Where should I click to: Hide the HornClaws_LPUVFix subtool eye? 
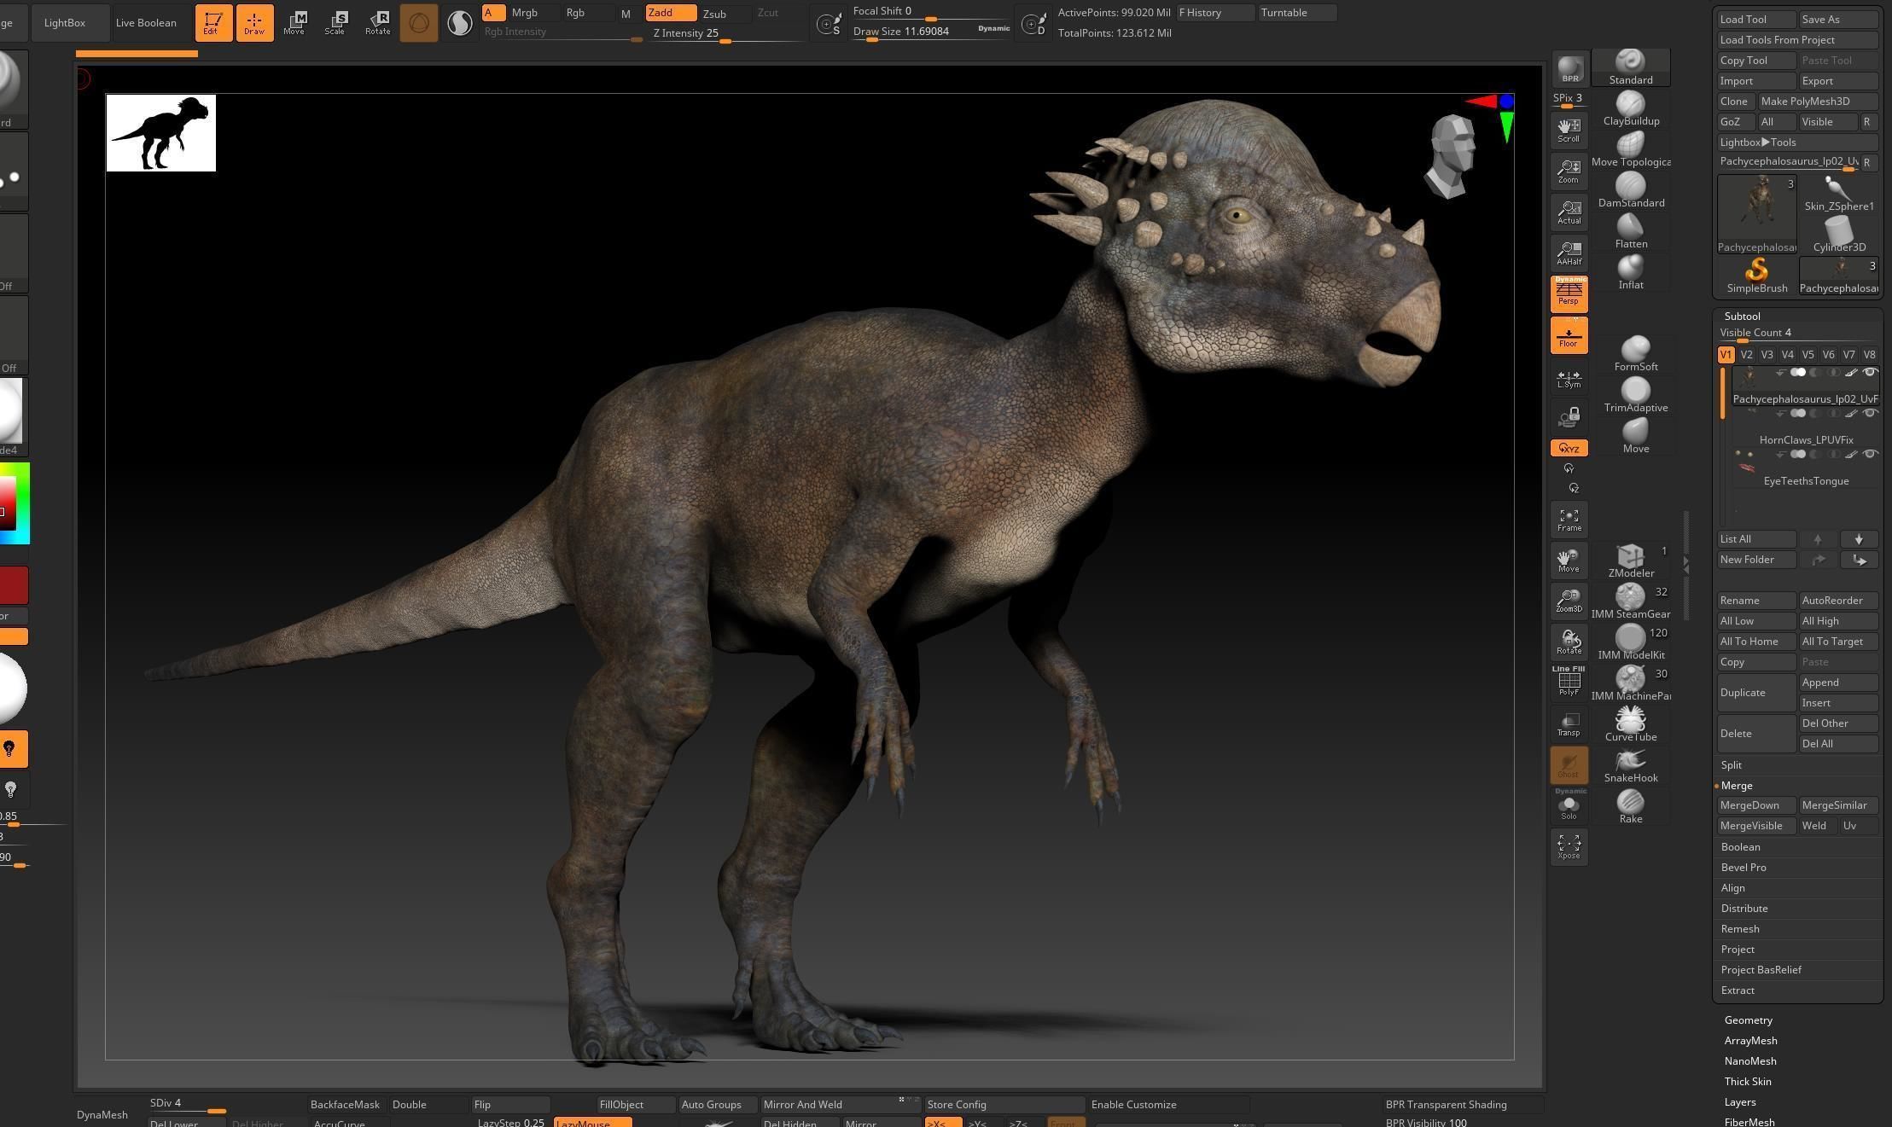pyautogui.click(x=1870, y=413)
